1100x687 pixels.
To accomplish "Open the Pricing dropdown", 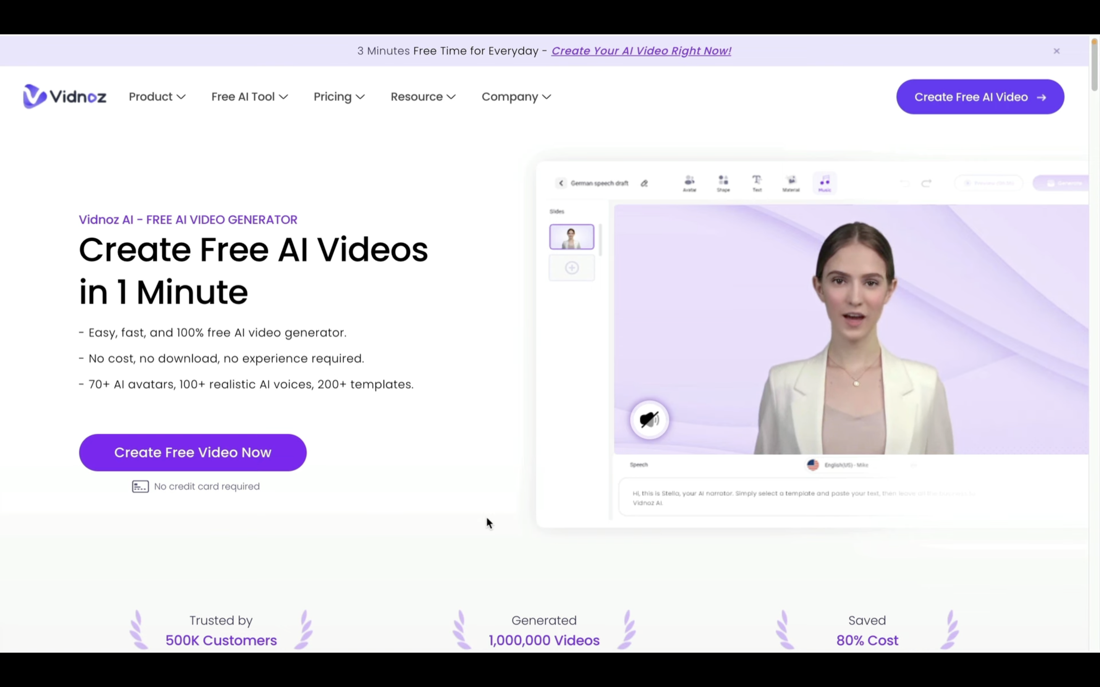I will (339, 97).
